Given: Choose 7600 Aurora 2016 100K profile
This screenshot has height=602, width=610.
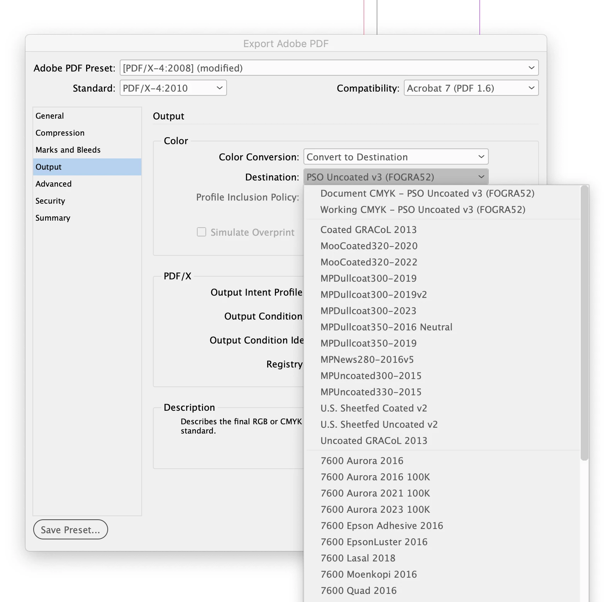Looking at the screenshot, I should 442,477.
